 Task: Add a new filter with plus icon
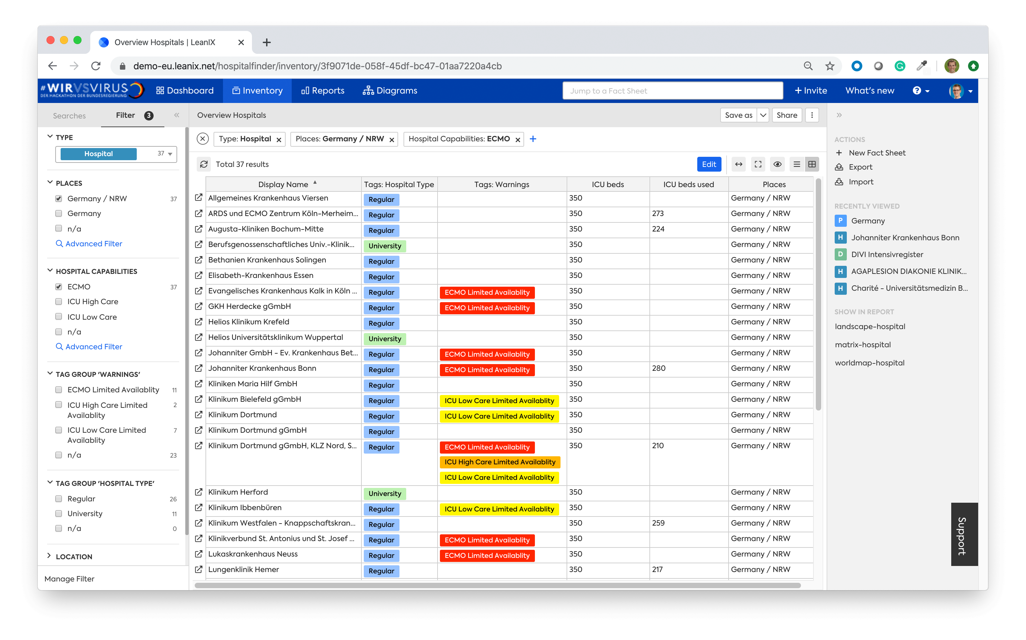[533, 139]
